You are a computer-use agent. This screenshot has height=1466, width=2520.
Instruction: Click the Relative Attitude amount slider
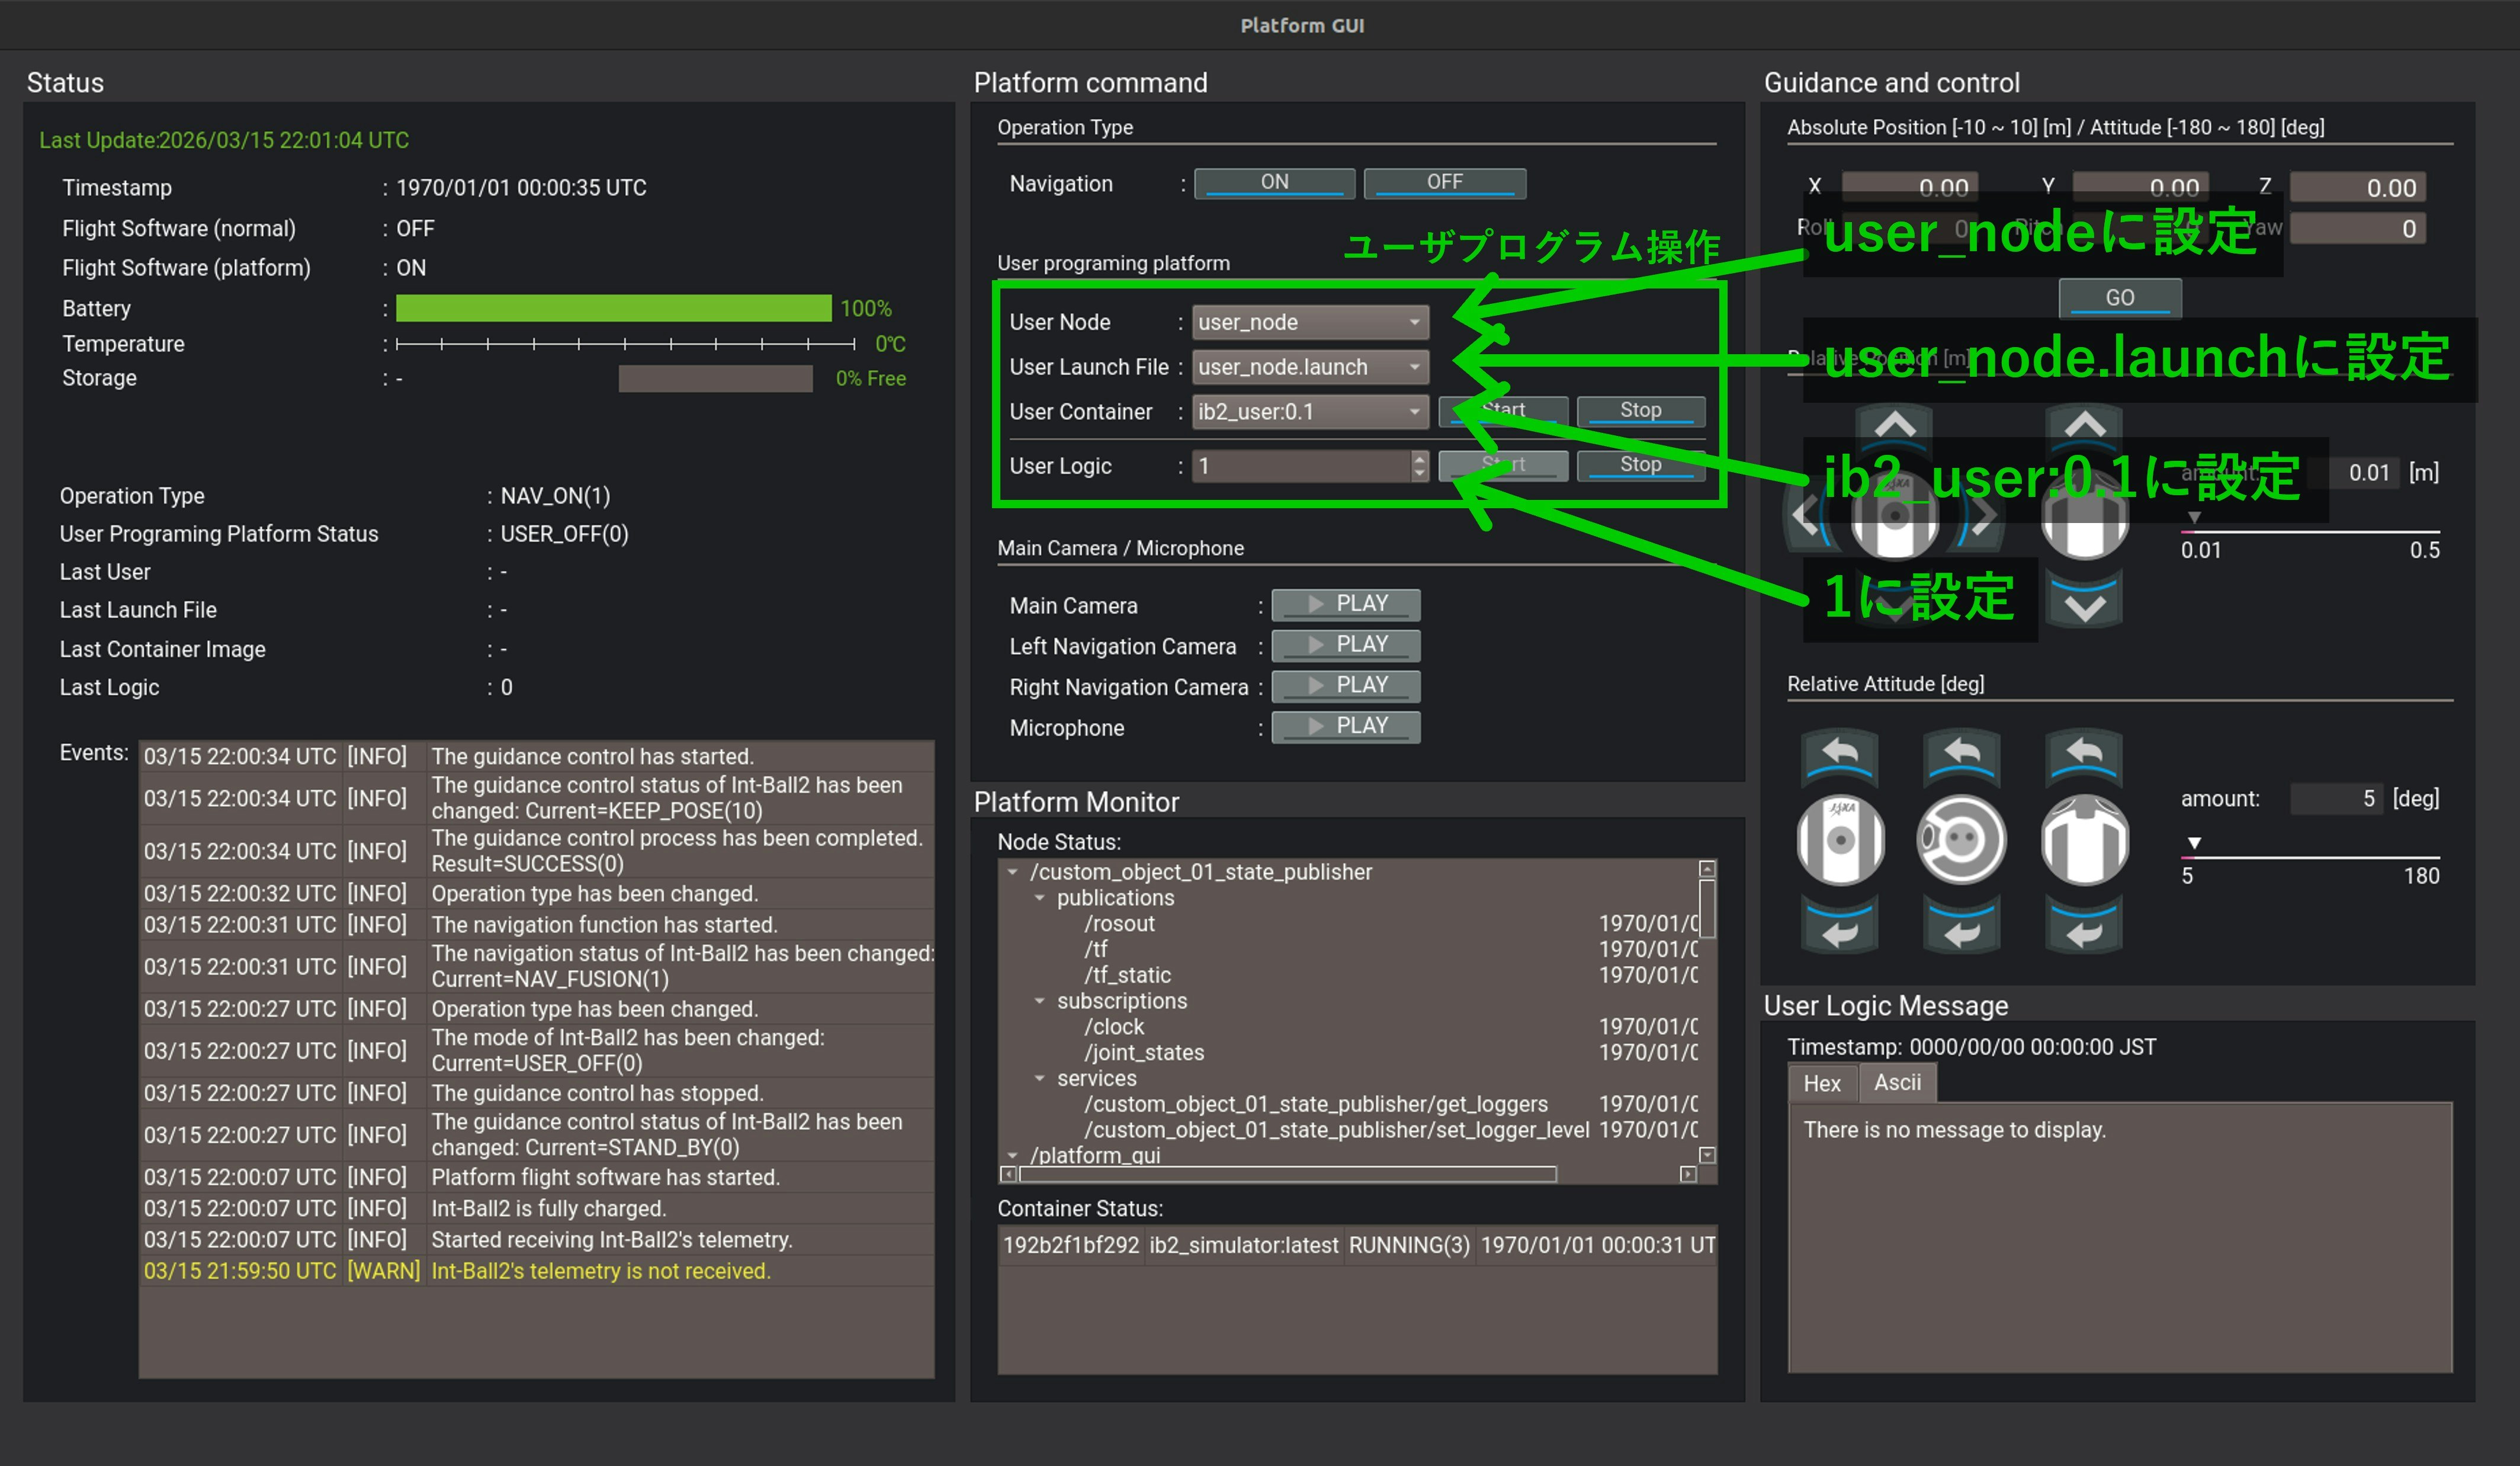[x=2310, y=857]
